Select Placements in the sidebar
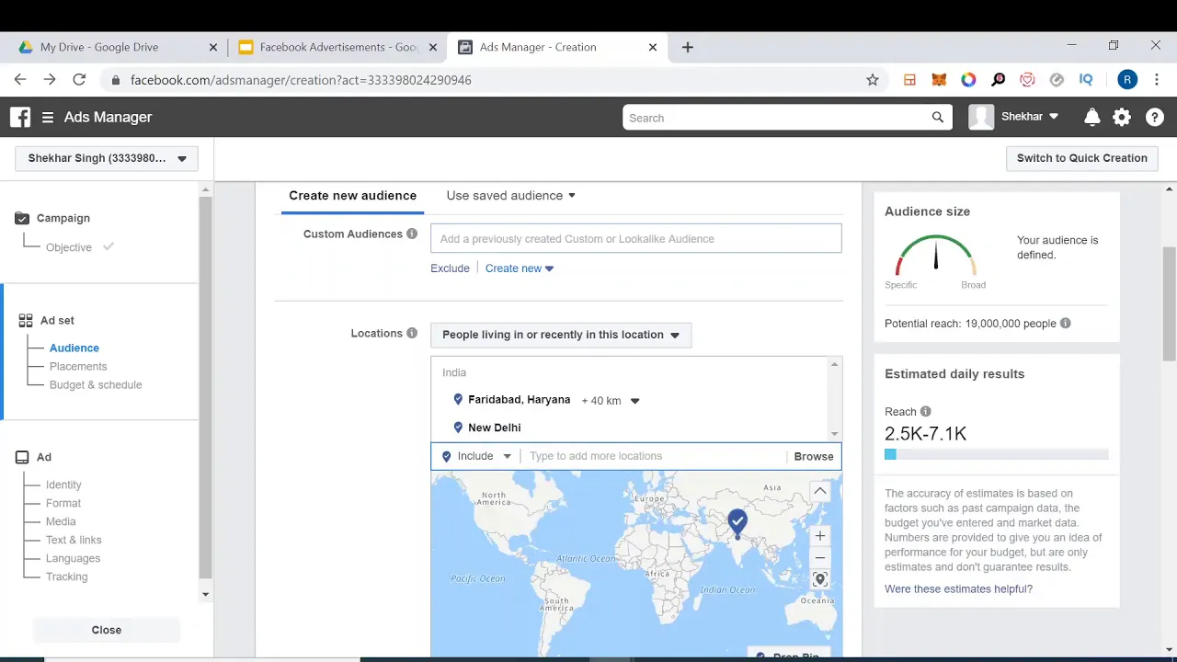Image resolution: width=1177 pixels, height=662 pixels. coord(78,366)
